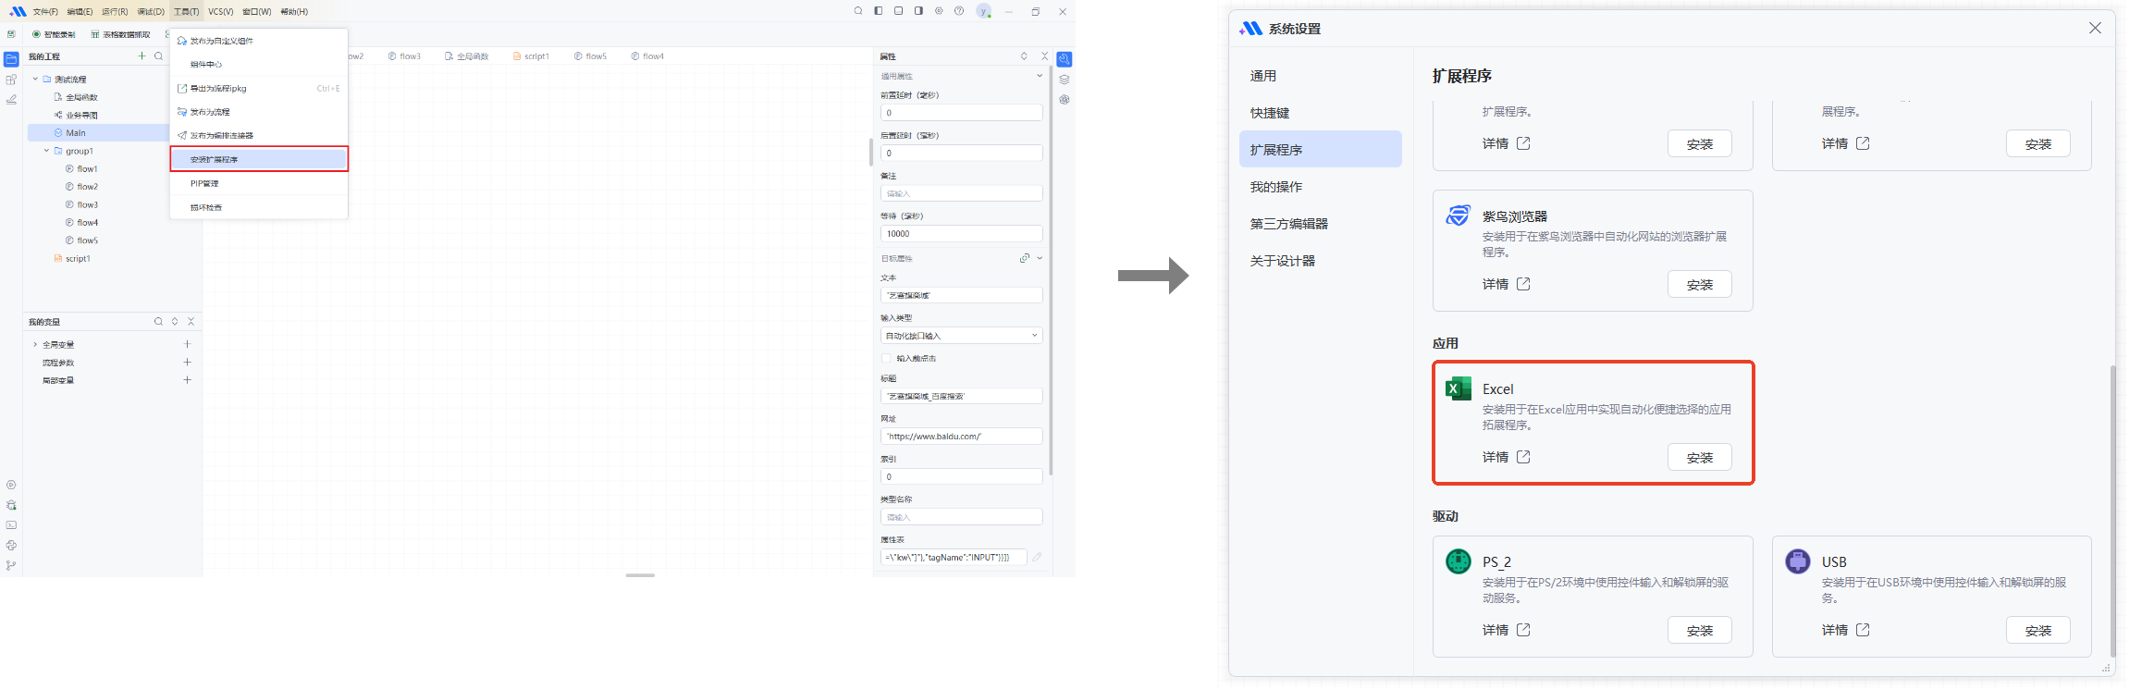
Task: Open 详情 link for 紫鸟浏览器
Action: point(1506,284)
